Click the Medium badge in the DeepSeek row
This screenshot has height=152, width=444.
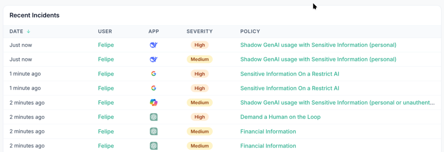pyautogui.click(x=200, y=59)
